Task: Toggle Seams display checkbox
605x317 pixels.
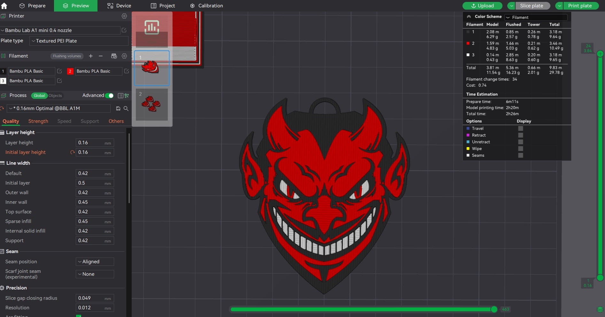Action: (x=521, y=155)
